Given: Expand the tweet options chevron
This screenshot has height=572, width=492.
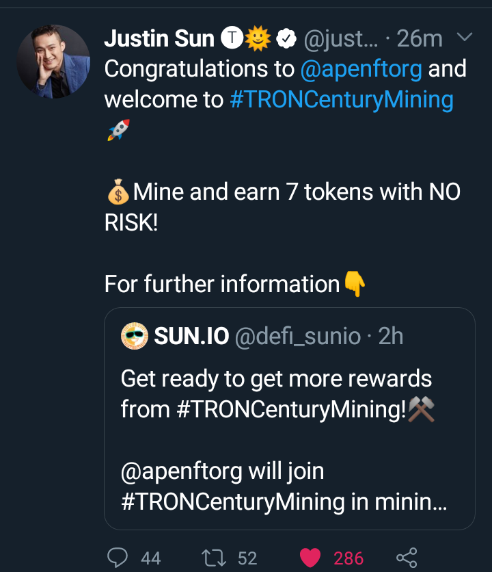Looking at the screenshot, I should pyautogui.click(x=464, y=38).
